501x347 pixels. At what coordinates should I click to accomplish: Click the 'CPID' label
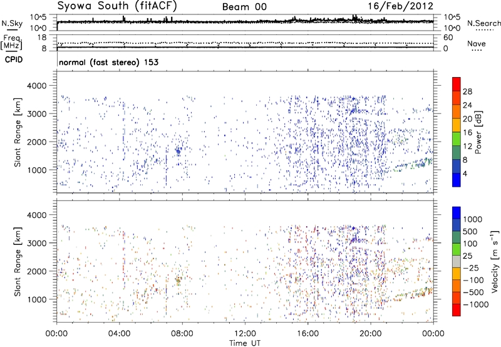click(x=14, y=60)
